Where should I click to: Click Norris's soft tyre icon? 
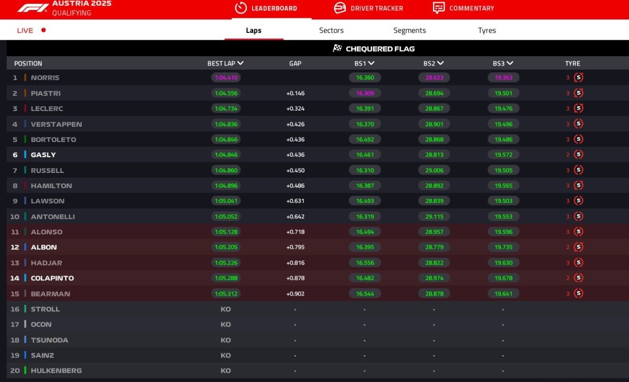(x=578, y=78)
